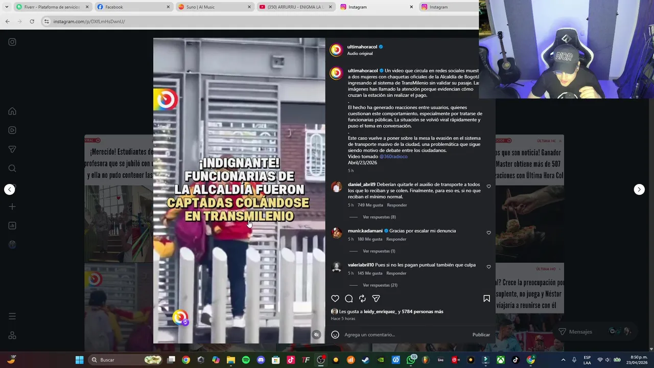Close the Facebook browser tab
Screen dimensions: 654x368
click(168, 7)
